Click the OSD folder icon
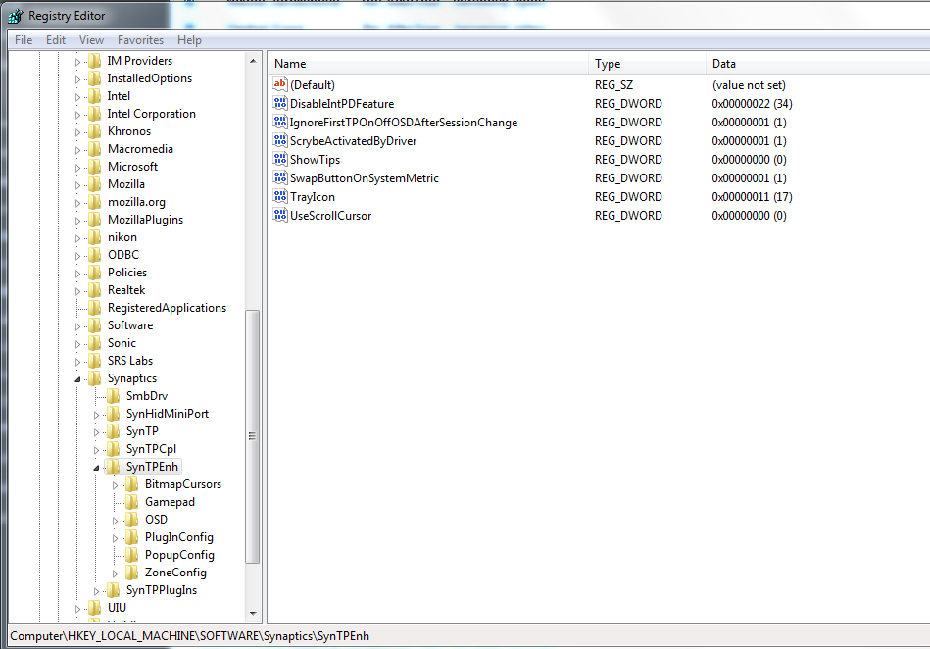This screenshot has width=930, height=649. coord(132,520)
